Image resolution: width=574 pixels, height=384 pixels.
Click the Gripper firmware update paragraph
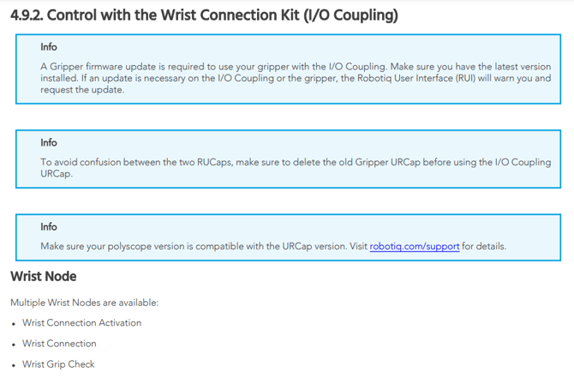pyautogui.click(x=296, y=78)
